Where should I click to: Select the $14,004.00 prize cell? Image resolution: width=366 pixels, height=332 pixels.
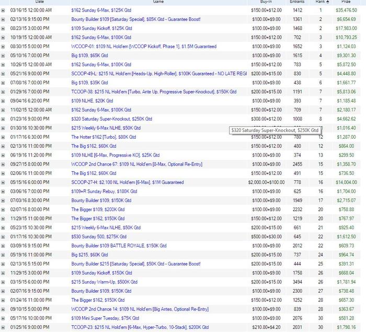pos(346,182)
